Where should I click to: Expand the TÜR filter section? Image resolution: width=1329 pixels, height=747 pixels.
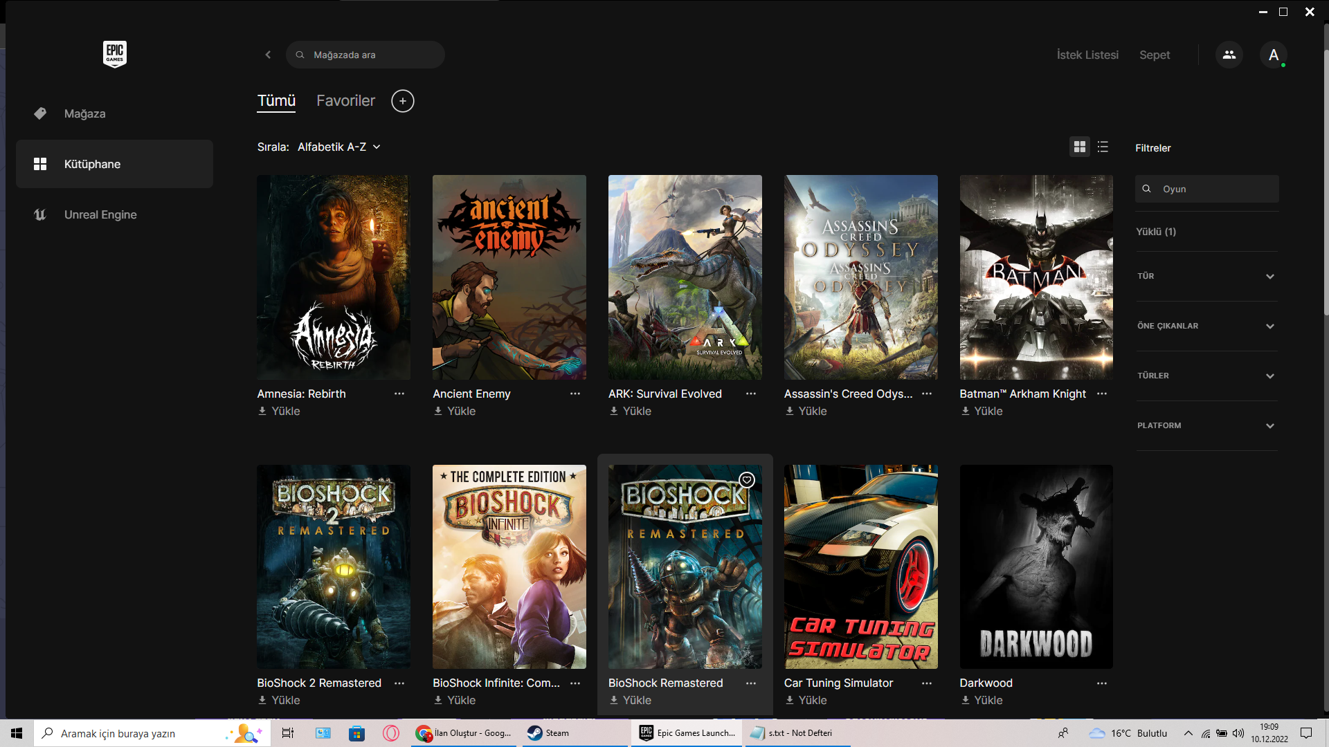[1205, 275]
